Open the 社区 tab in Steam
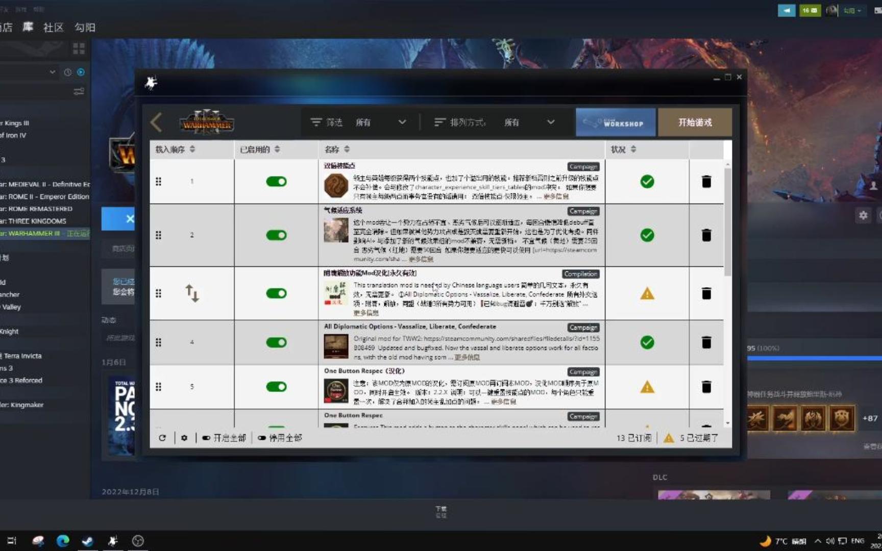Screen dimensions: 882x551 (54, 27)
